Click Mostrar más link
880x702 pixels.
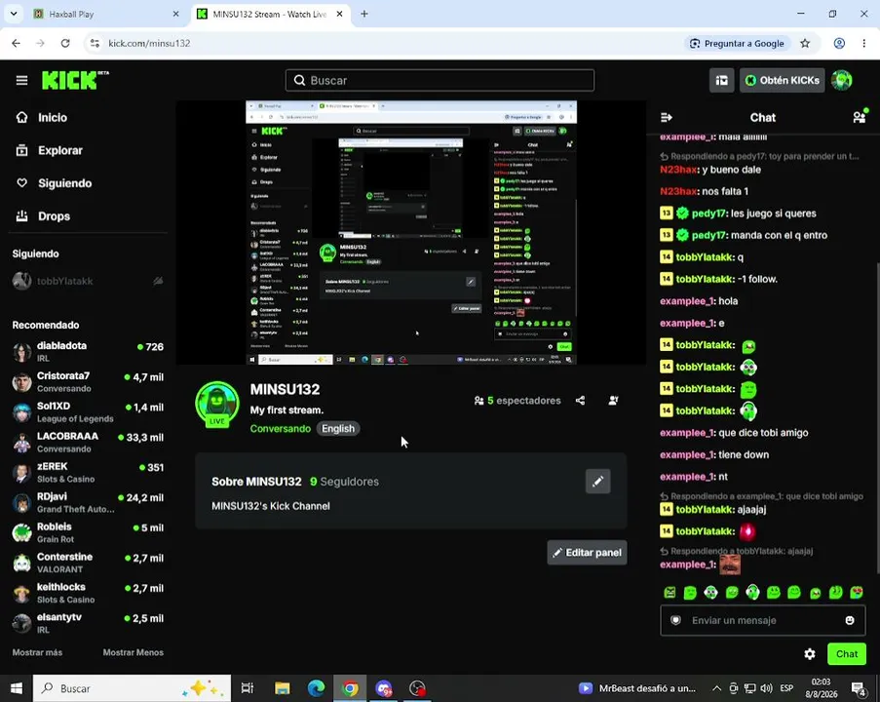(38, 652)
